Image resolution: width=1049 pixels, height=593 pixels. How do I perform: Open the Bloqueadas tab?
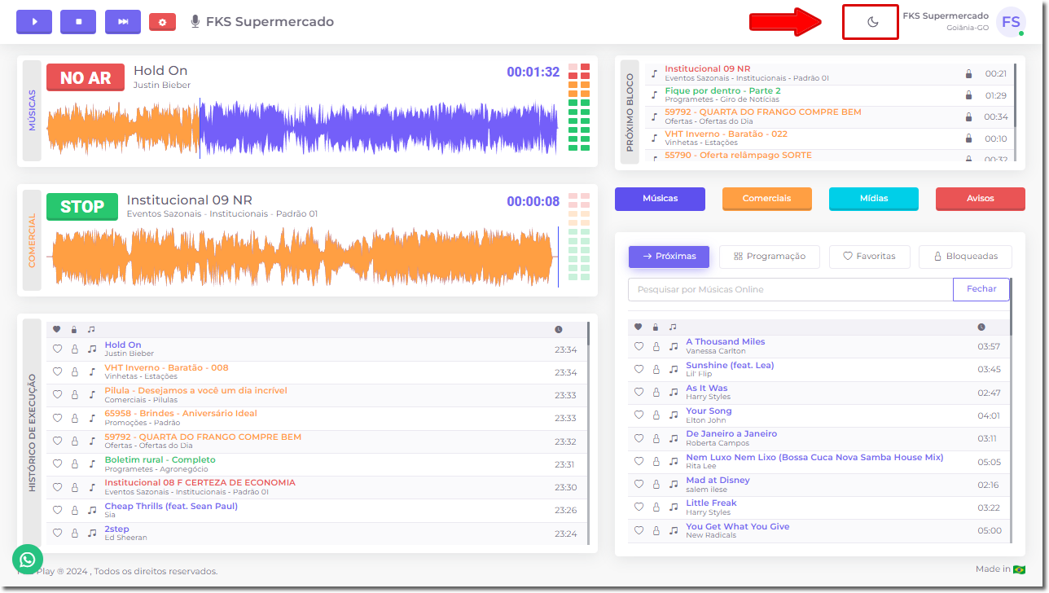[x=965, y=257]
